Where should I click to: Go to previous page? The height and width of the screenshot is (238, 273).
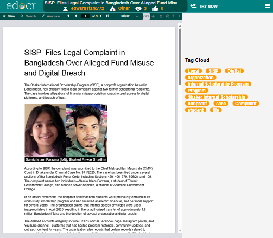tap(76, 16)
